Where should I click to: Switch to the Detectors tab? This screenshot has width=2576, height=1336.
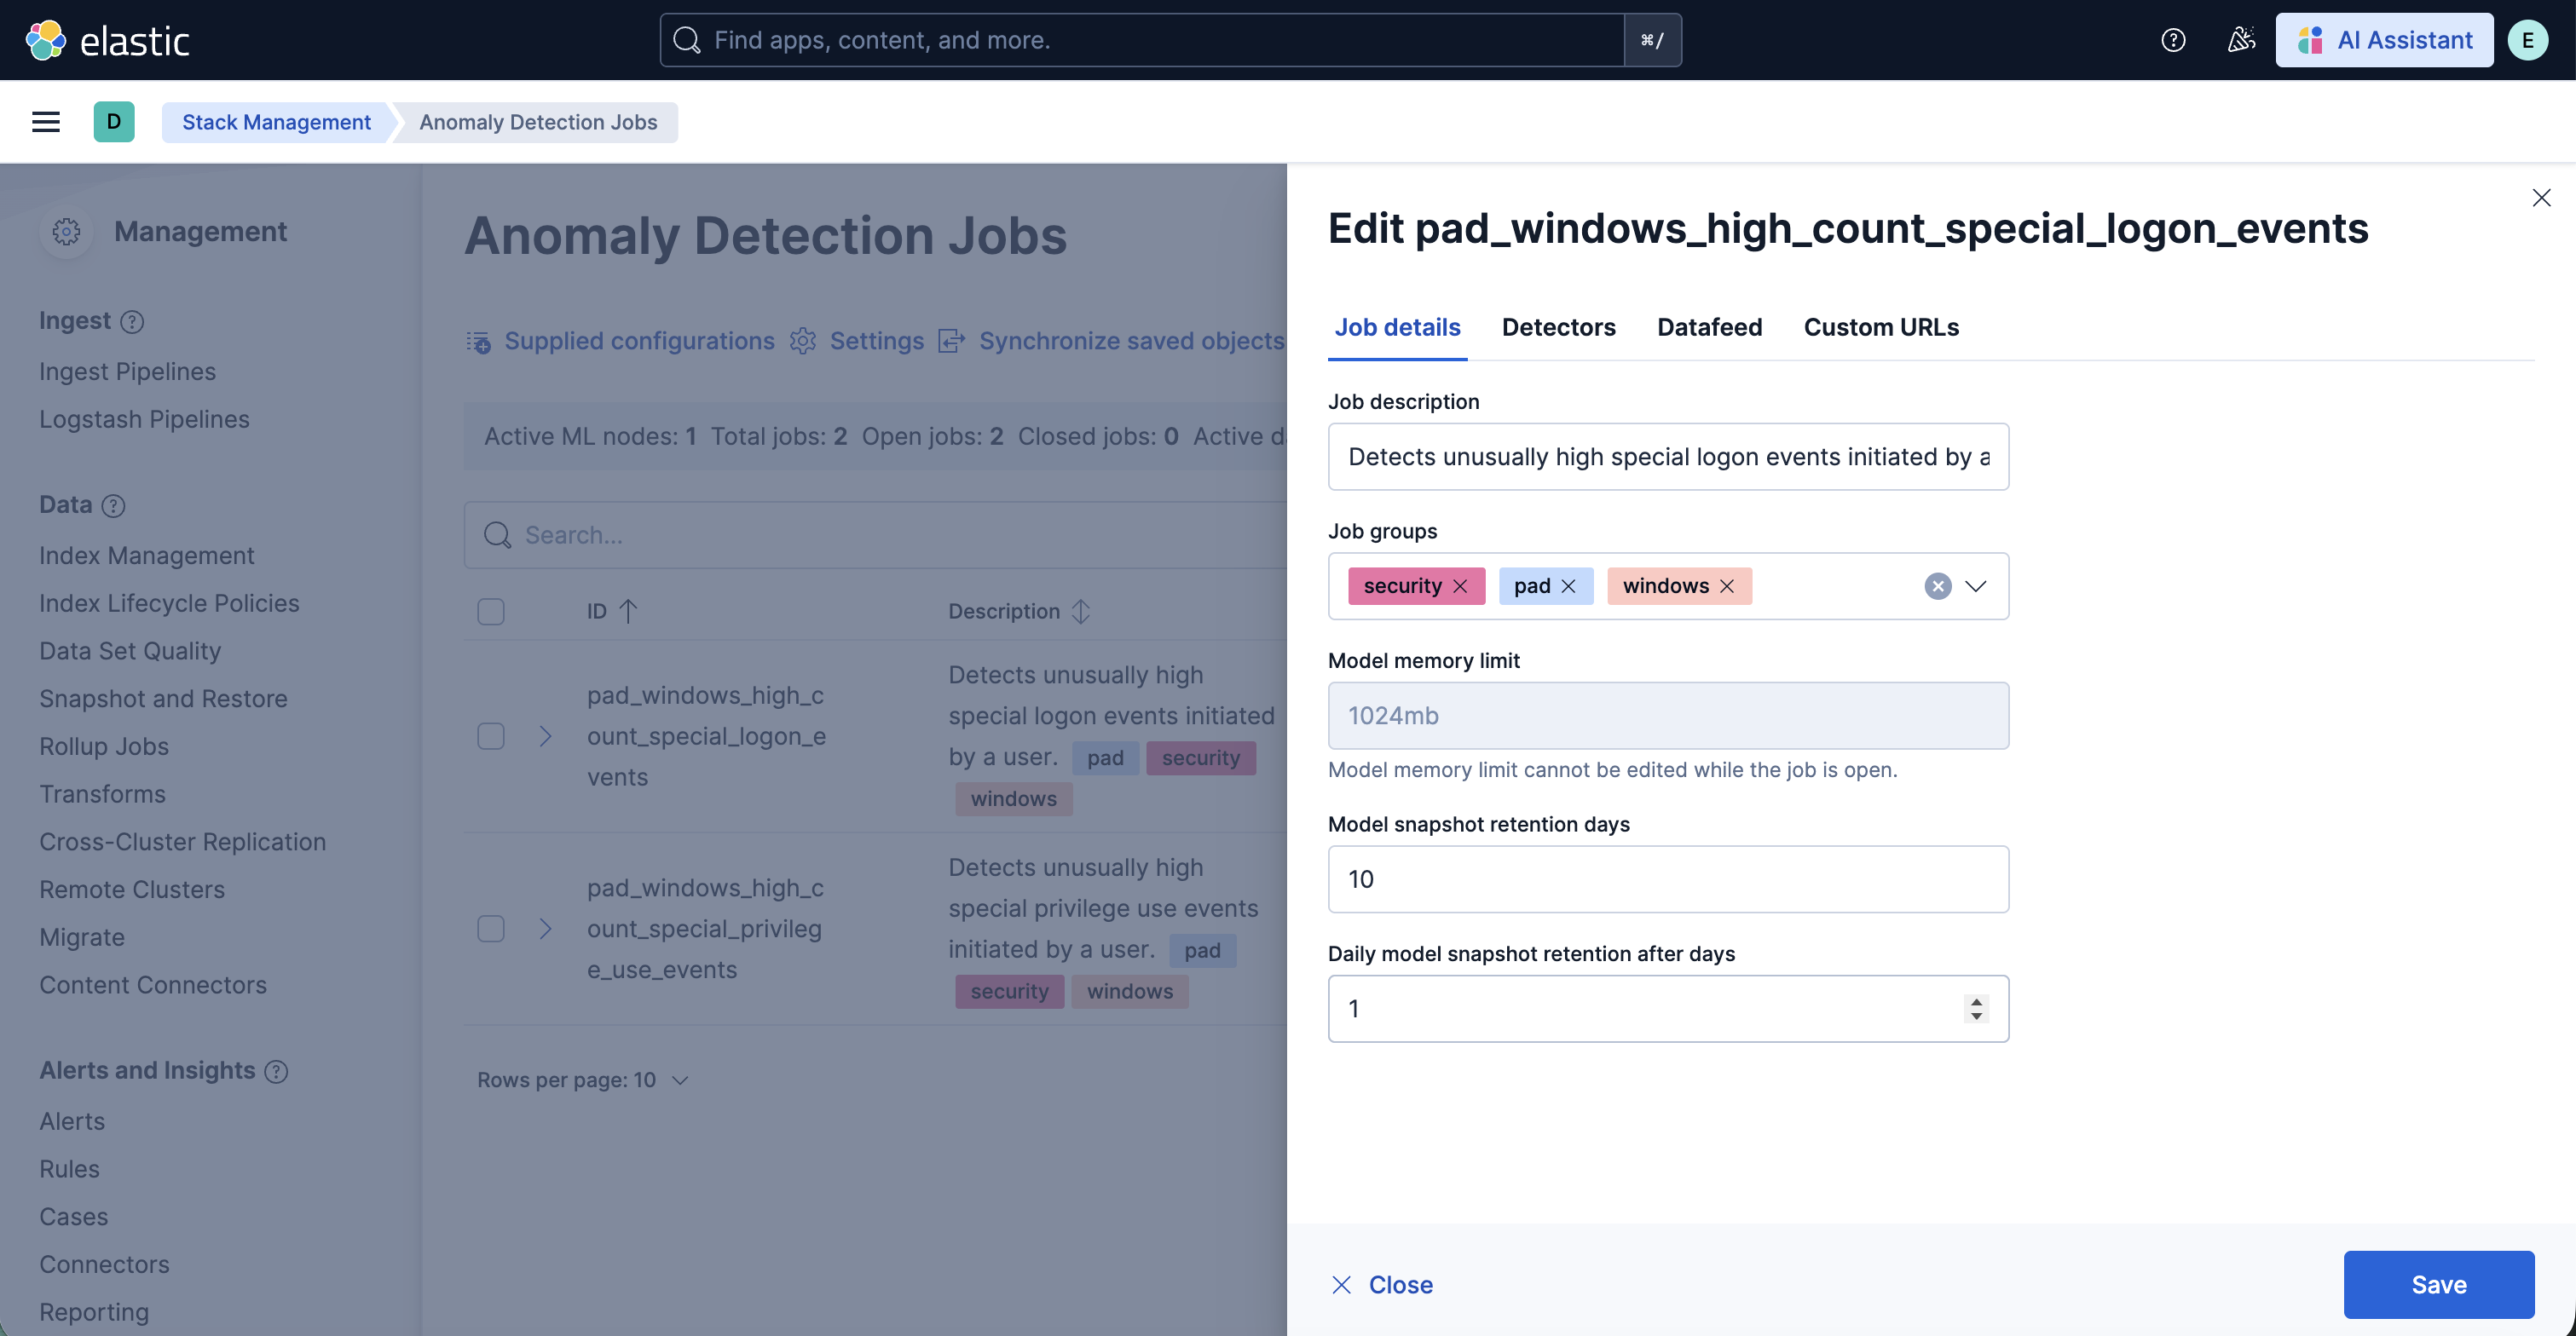pyautogui.click(x=1558, y=326)
